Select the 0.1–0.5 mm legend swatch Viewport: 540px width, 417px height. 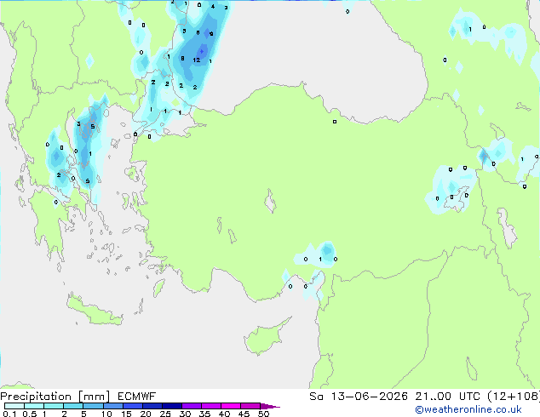[14, 406]
